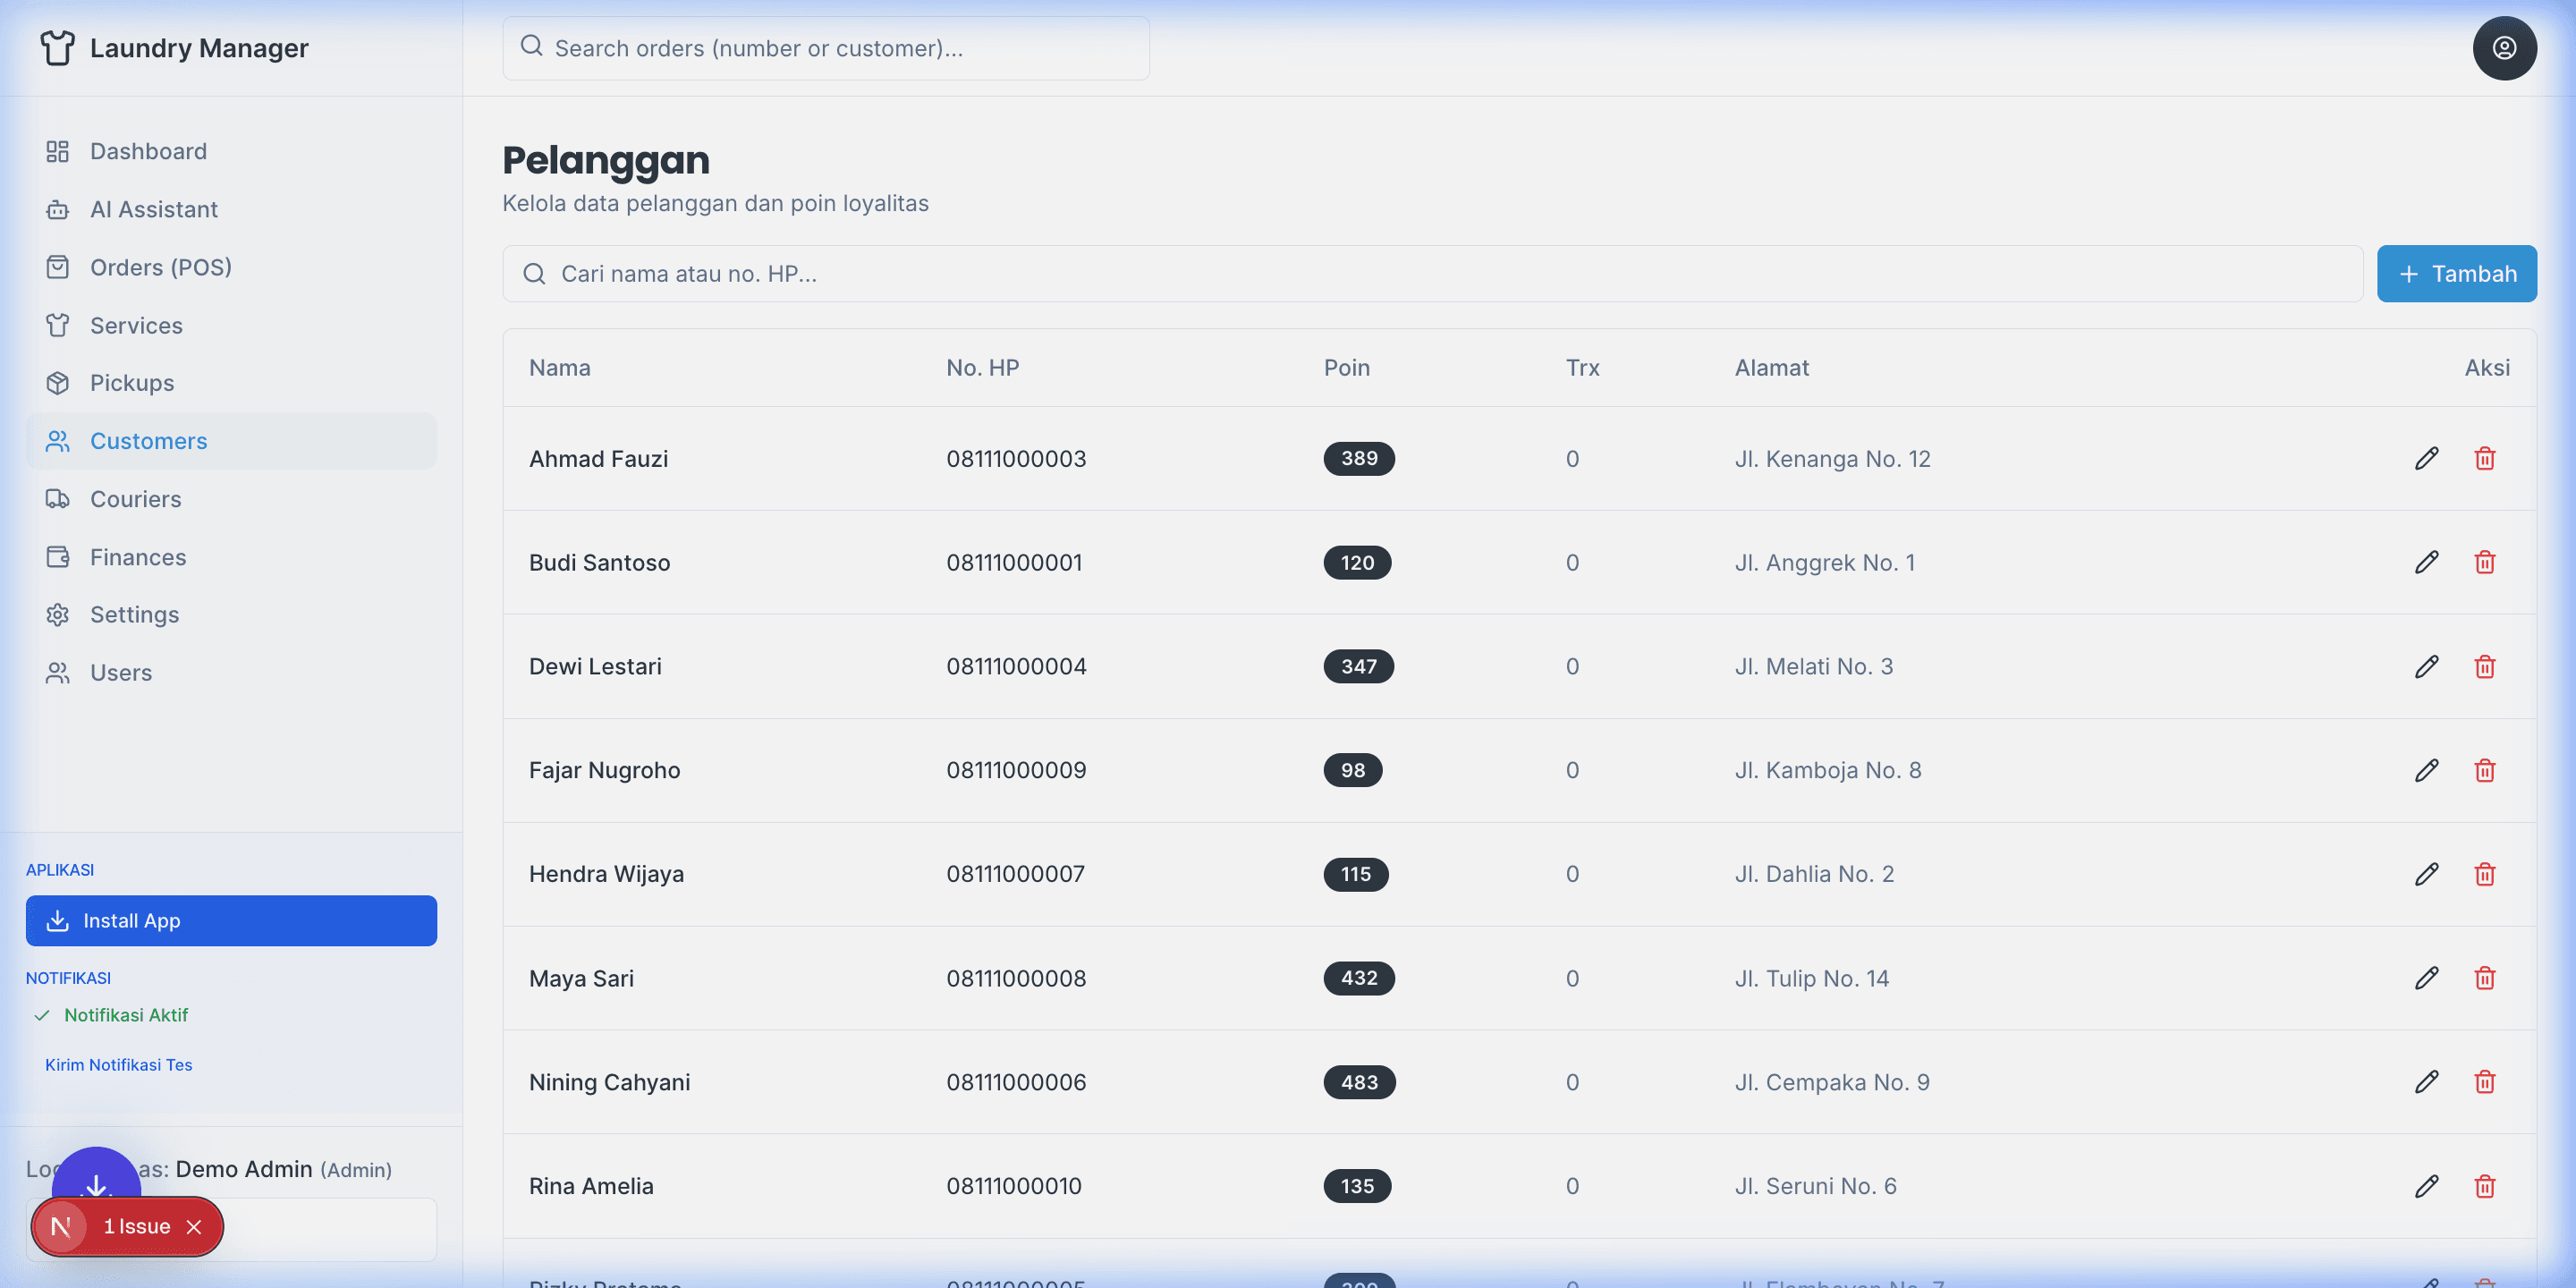The height and width of the screenshot is (1288, 2576).
Task: Dismiss the 1 Issue badge
Action: 194,1227
